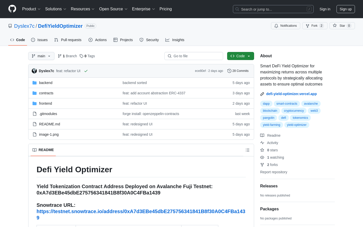Open the green Code dropdown button
The width and height of the screenshot is (363, 227).
(240, 56)
